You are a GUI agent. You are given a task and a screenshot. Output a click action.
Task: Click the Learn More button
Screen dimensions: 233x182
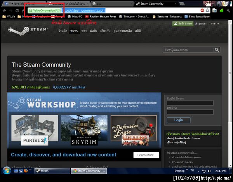[x=146, y=155]
